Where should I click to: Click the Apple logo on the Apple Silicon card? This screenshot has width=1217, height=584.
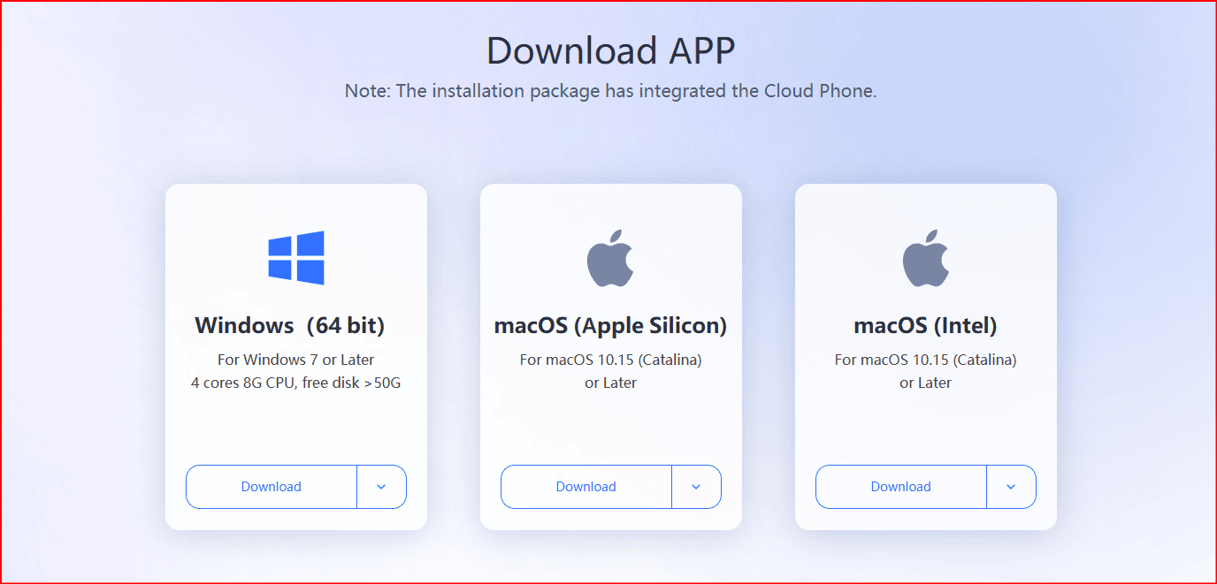click(610, 258)
